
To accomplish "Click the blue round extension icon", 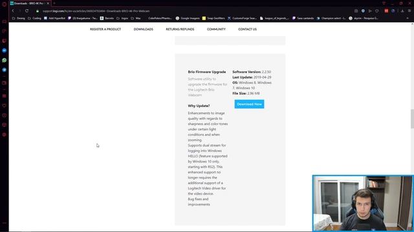I will pyautogui.click(x=393, y=11).
